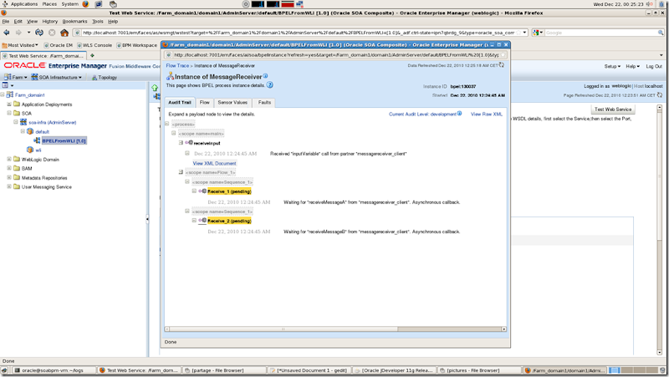Expand the Application Deployments folder

click(x=9, y=104)
